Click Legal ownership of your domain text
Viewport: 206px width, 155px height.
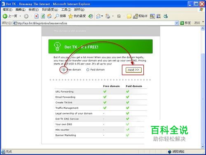tap(74, 113)
